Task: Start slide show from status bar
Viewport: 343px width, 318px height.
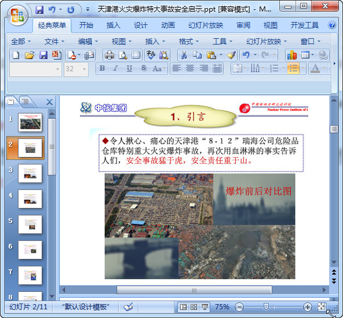Action: pos(205,307)
